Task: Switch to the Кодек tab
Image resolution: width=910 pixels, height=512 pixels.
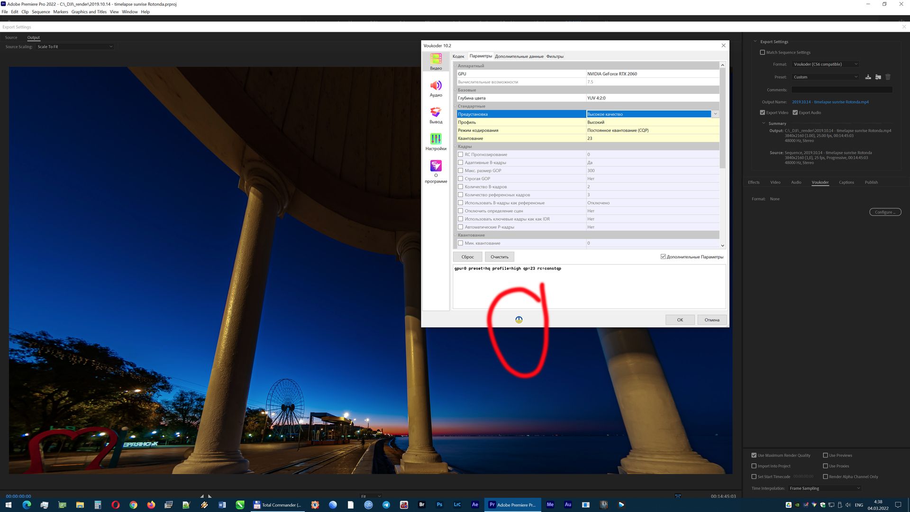Action: 458,56
